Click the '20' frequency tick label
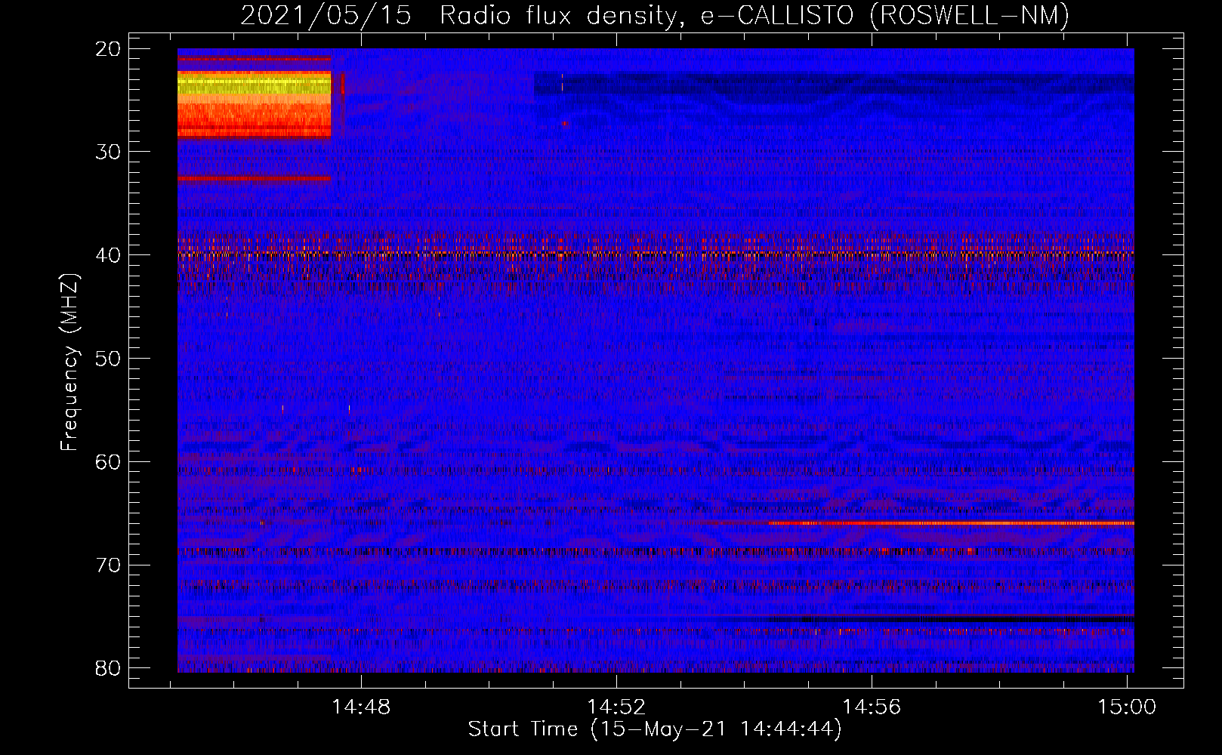Viewport: 1222px width, 755px height. tap(108, 49)
